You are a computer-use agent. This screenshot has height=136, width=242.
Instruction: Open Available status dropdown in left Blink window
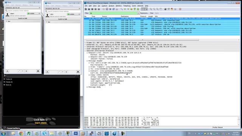click(x=34, y=14)
